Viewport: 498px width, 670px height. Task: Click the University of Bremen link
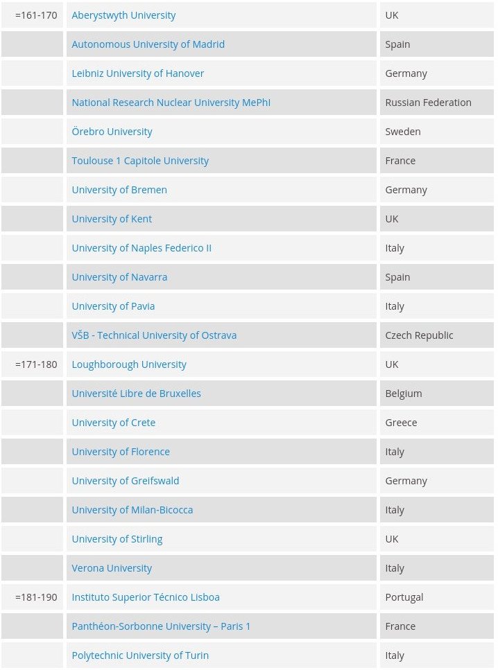(x=119, y=190)
